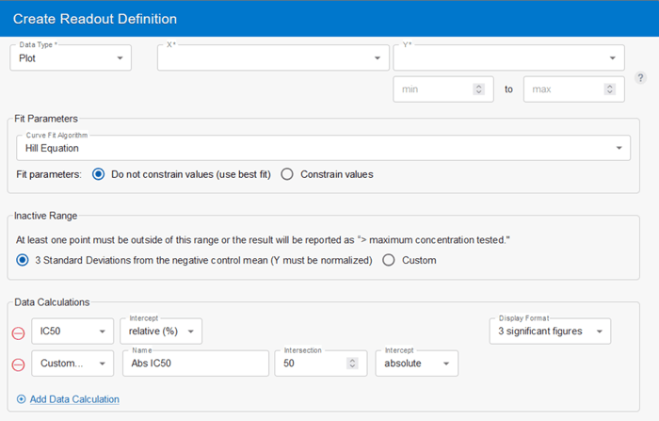
Task: Open the Display Format significant figures dropdown
Action: coord(550,331)
